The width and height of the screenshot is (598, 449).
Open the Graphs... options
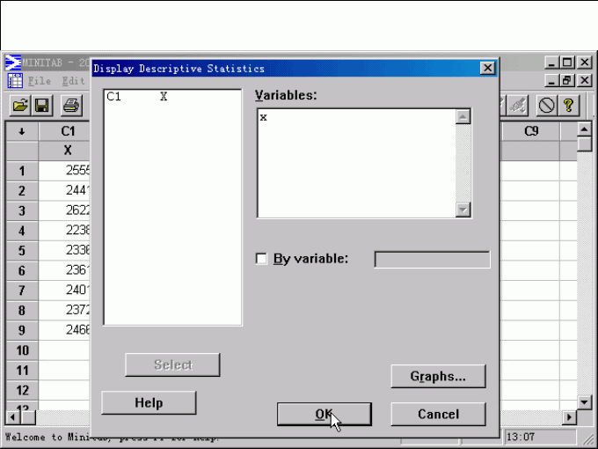(x=438, y=376)
